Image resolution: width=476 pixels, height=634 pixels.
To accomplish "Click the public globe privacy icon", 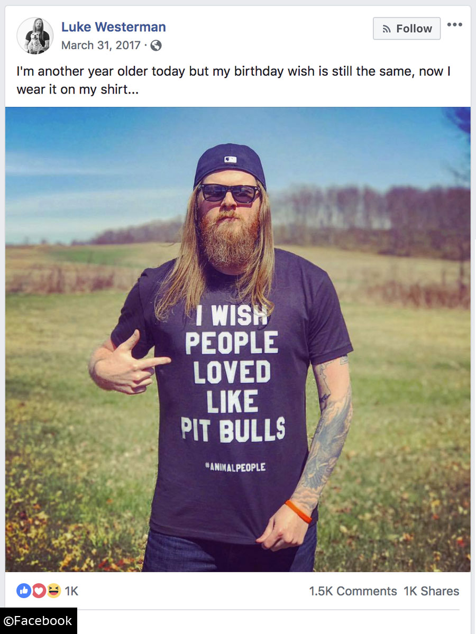I will tap(155, 45).
